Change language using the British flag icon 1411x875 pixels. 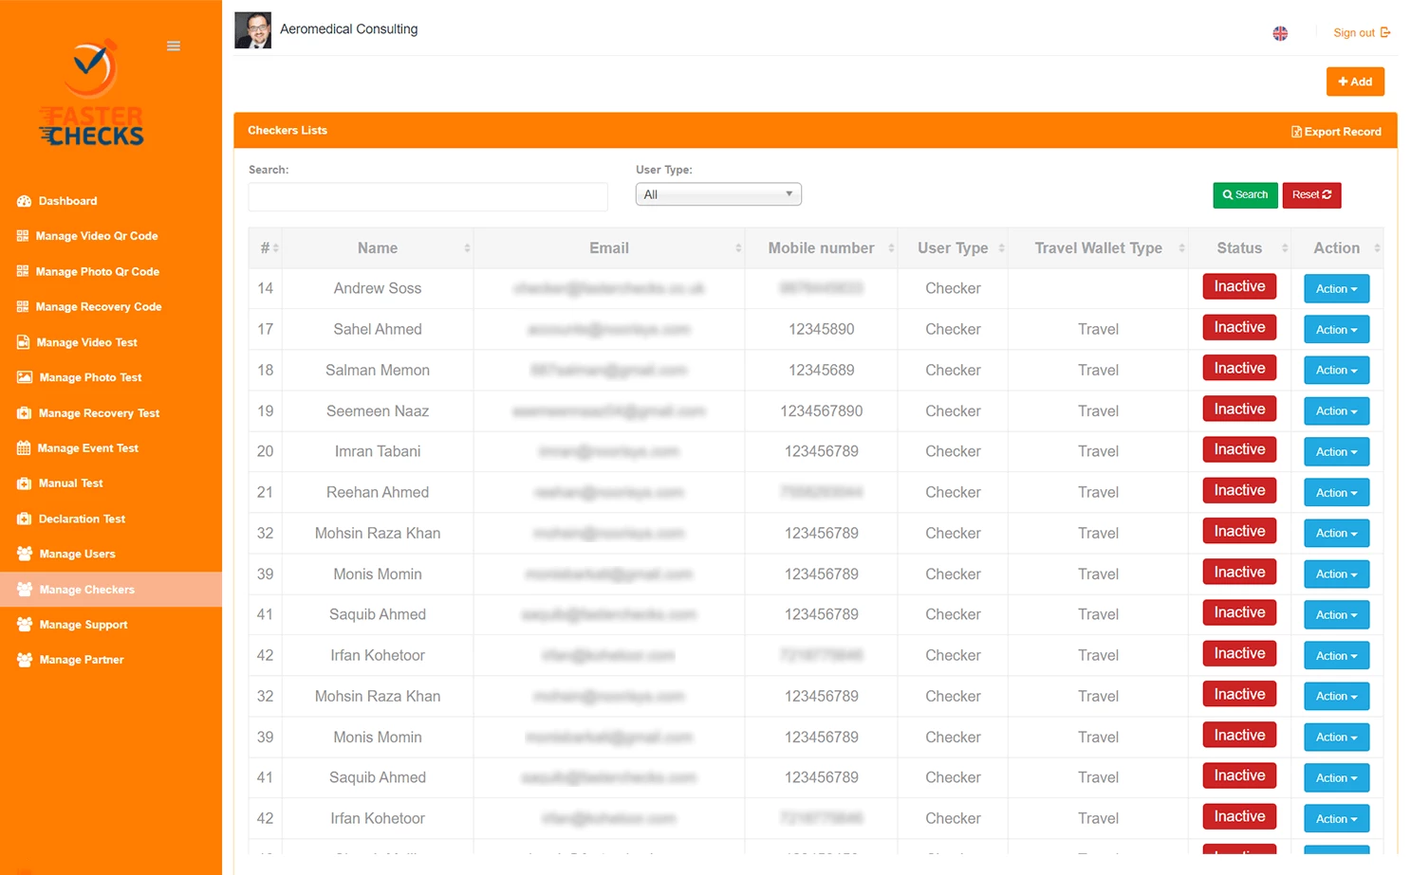[1279, 32]
